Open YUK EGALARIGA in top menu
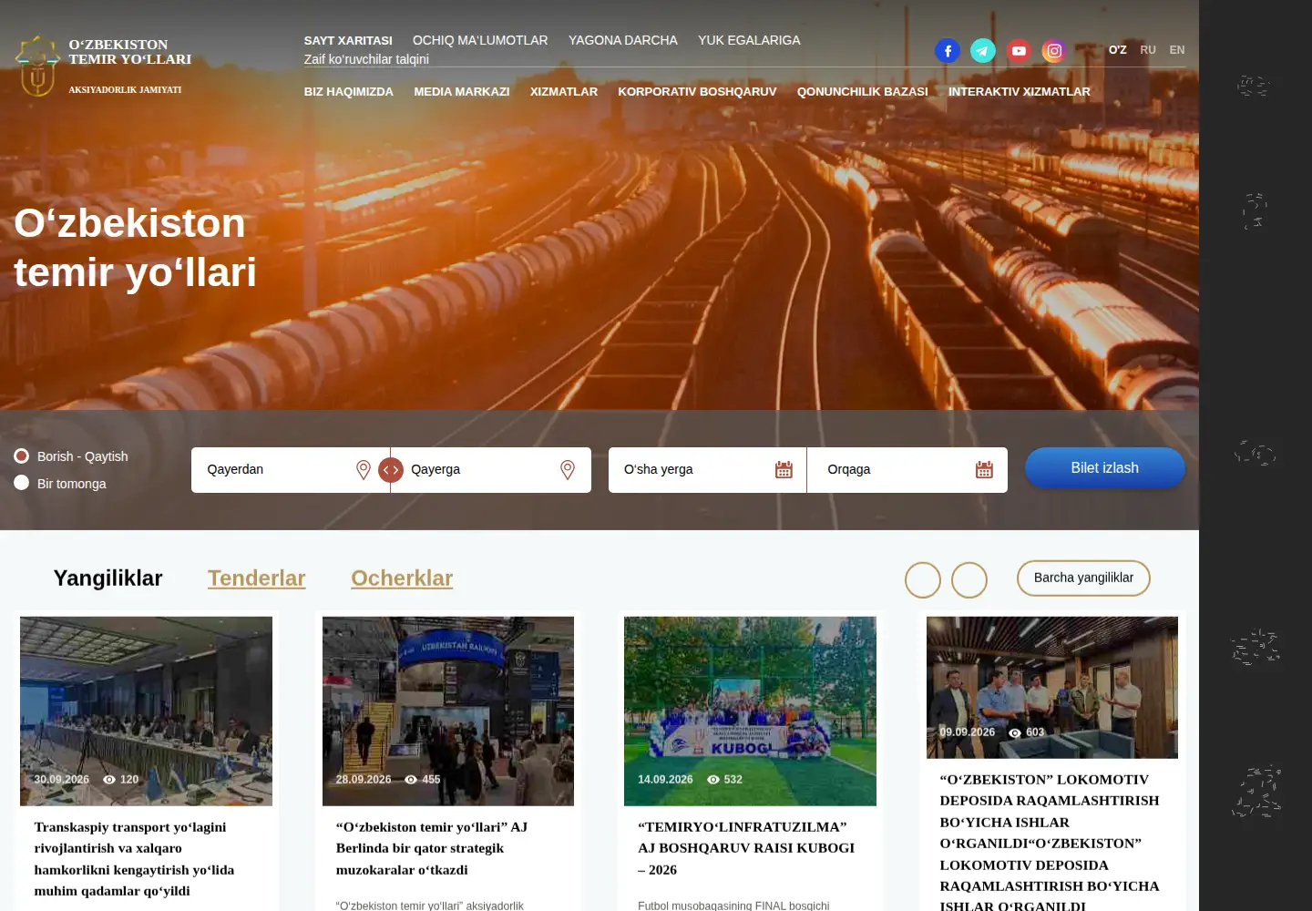The width and height of the screenshot is (1312, 911). (x=749, y=41)
